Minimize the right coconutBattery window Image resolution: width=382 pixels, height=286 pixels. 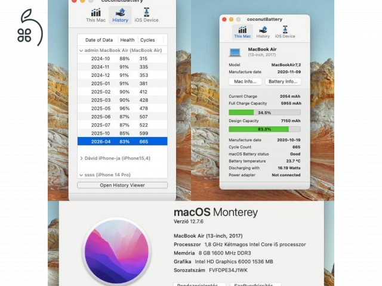232,20
